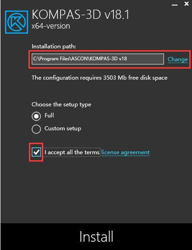
Task: Start installation with the Install button
Action: [x=96, y=237]
